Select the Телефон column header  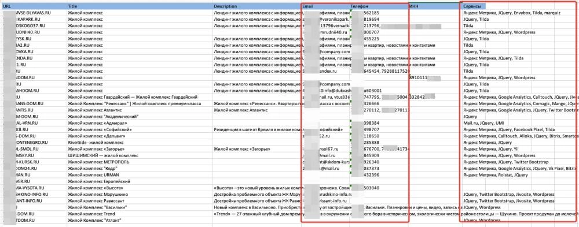(379, 6)
